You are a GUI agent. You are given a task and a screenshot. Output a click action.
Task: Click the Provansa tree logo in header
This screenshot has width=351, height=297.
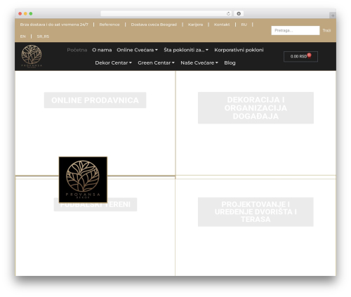point(32,56)
